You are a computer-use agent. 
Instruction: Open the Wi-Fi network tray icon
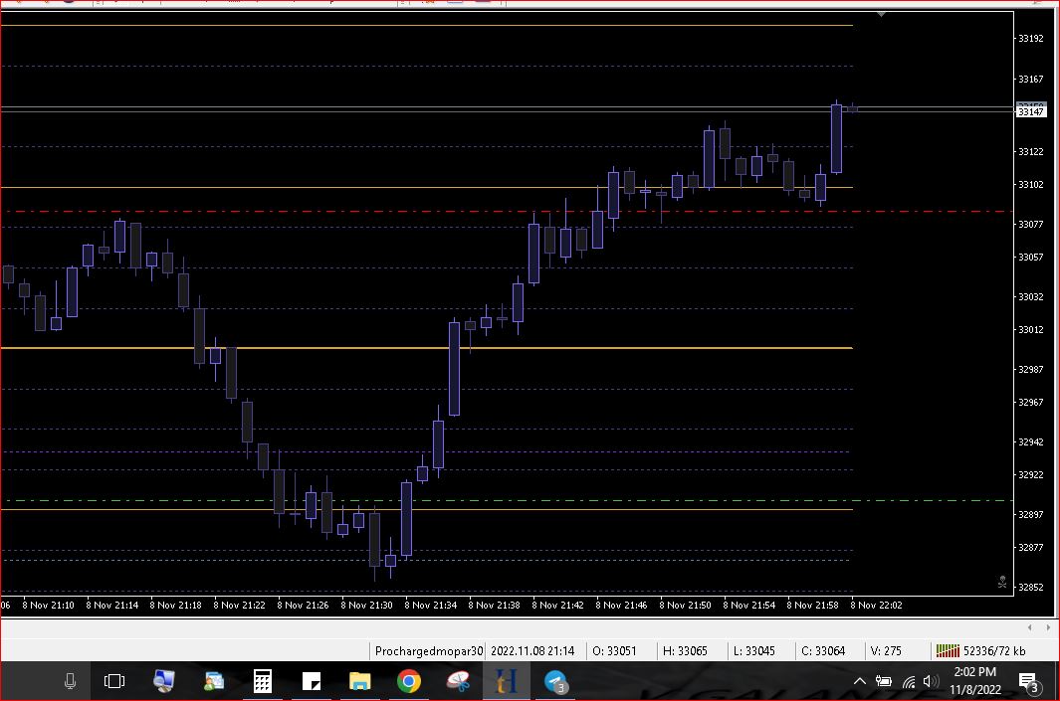point(908,682)
